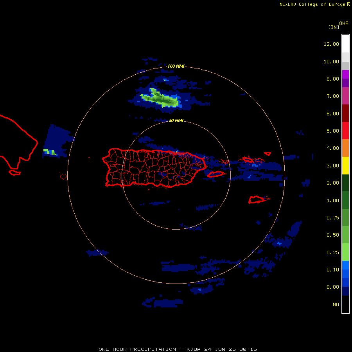Click the KJUA station identifier
This screenshot has height=352, width=352.
(x=194, y=349)
